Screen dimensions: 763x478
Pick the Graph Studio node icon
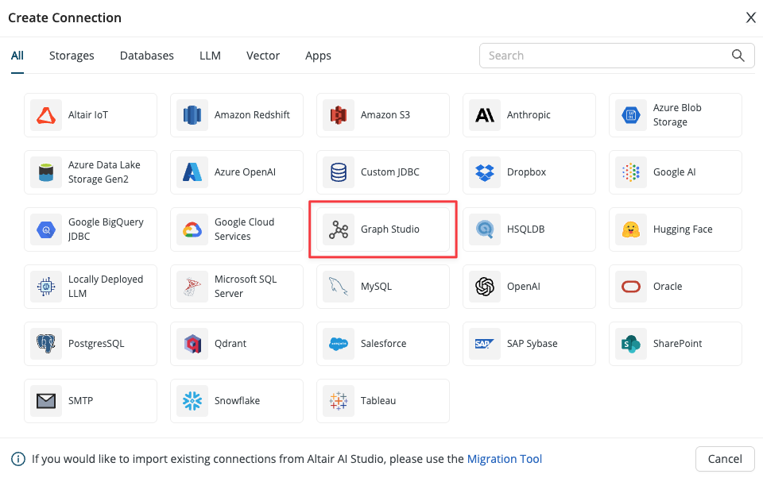339,229
